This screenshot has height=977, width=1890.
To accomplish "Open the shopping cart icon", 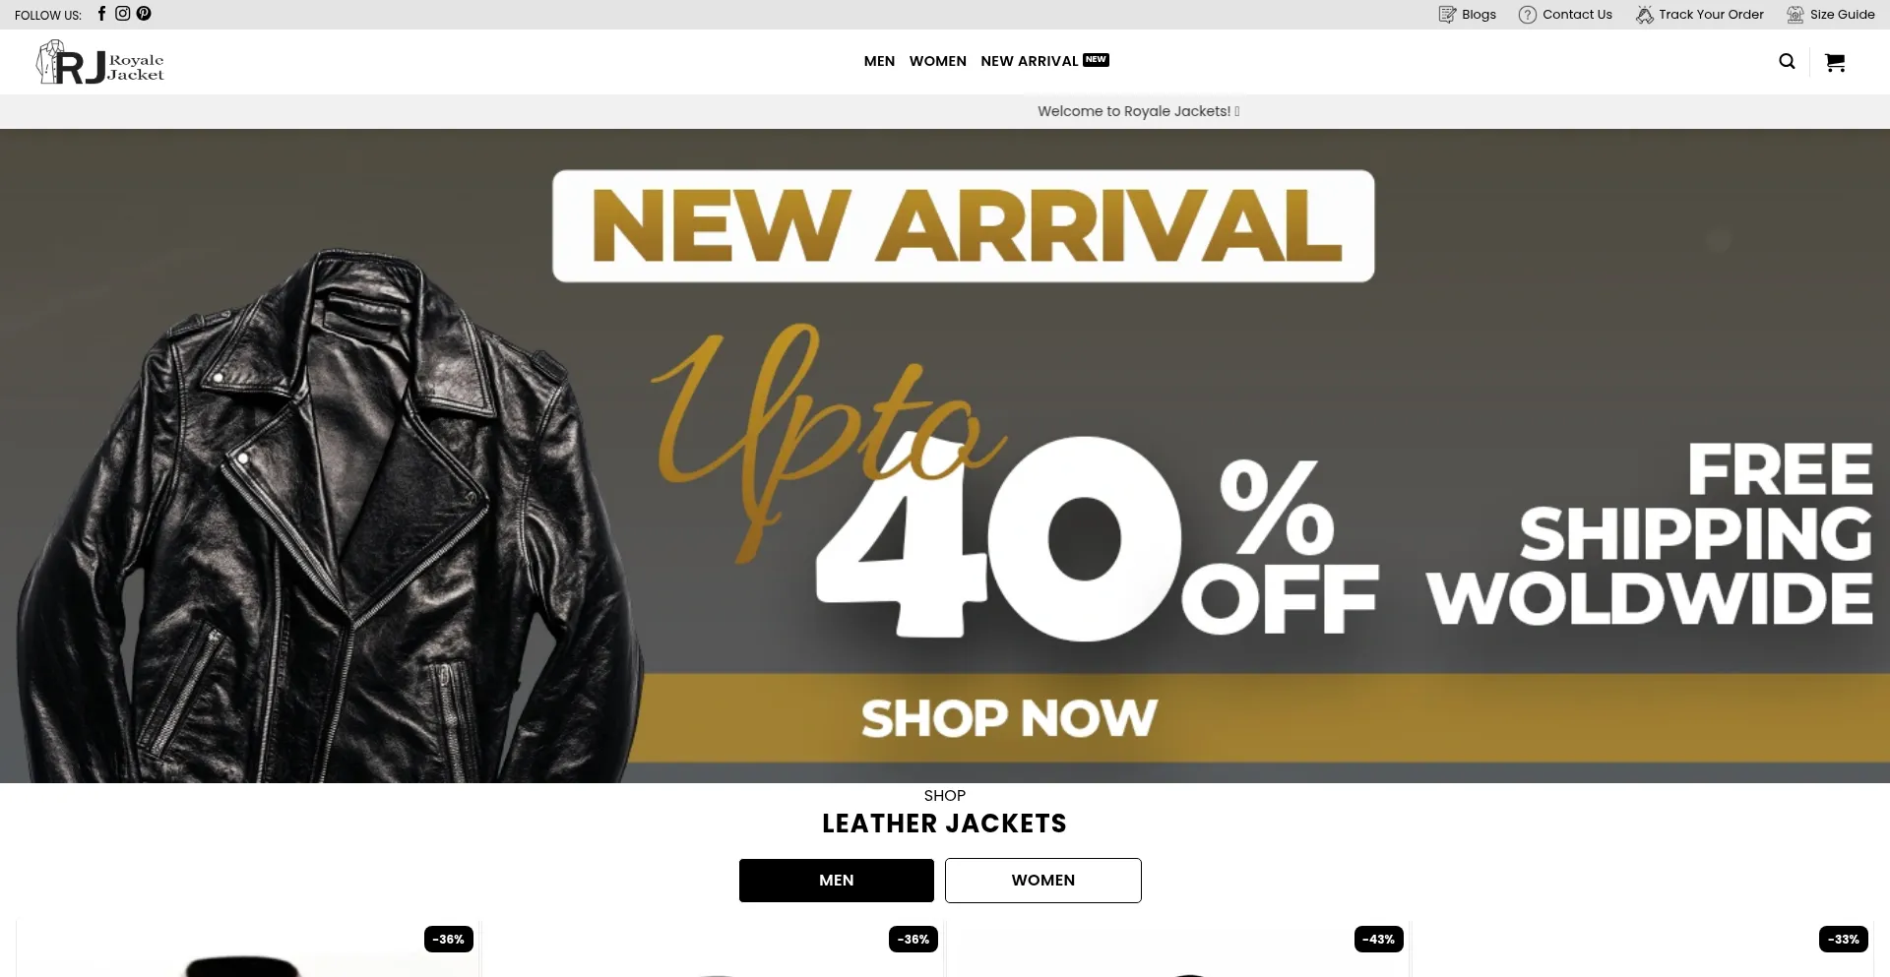I will [1835, 62].
